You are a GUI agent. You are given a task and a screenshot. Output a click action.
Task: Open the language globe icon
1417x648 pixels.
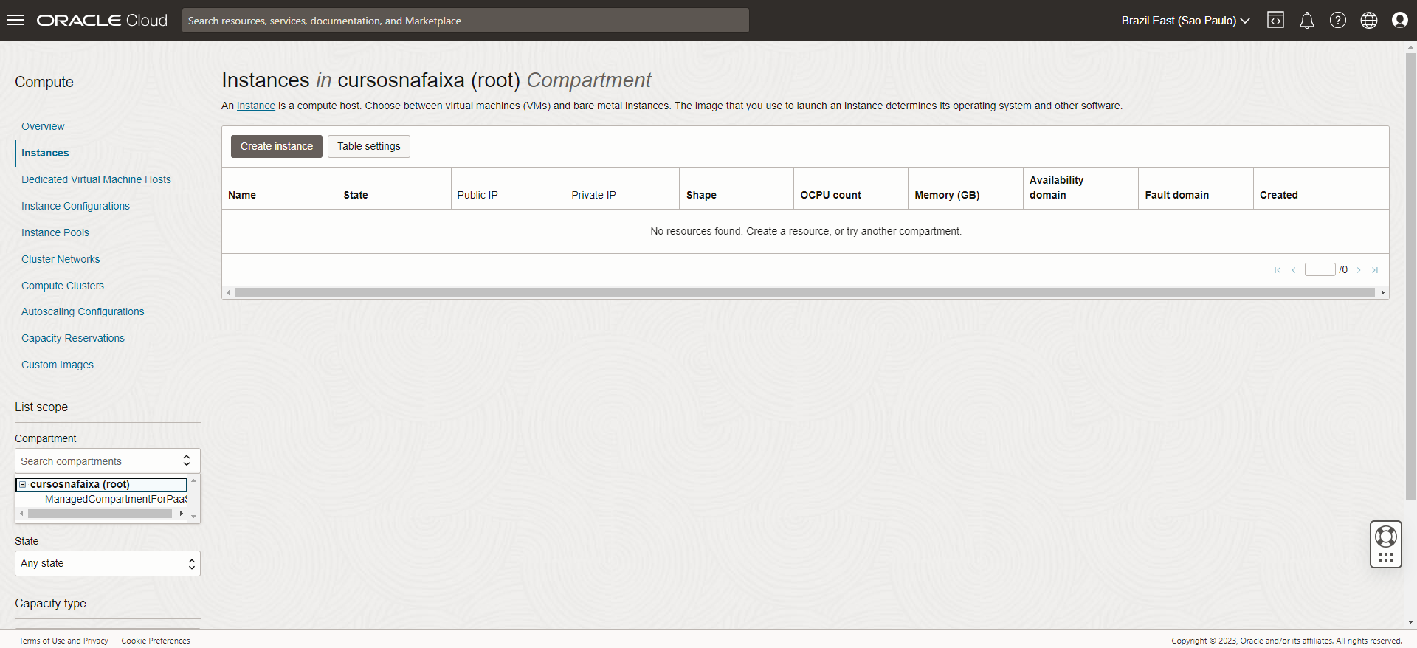pos(1368,20)
